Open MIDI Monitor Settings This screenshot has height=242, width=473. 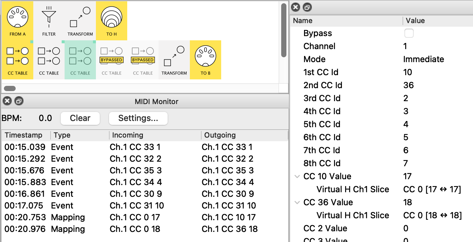[138, 118]
